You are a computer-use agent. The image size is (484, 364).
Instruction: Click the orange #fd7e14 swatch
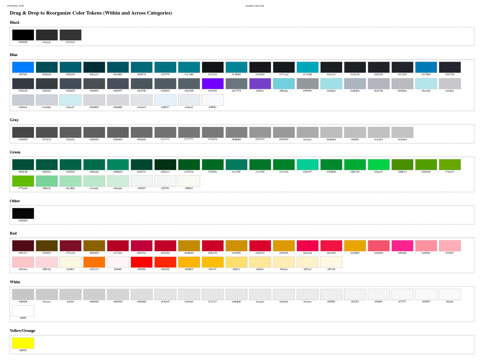pyautogui.click(x=94, y=262)
